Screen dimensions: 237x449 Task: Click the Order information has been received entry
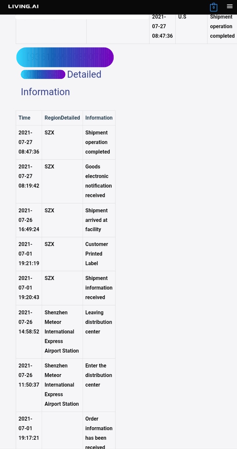click(x=99, y=433)
